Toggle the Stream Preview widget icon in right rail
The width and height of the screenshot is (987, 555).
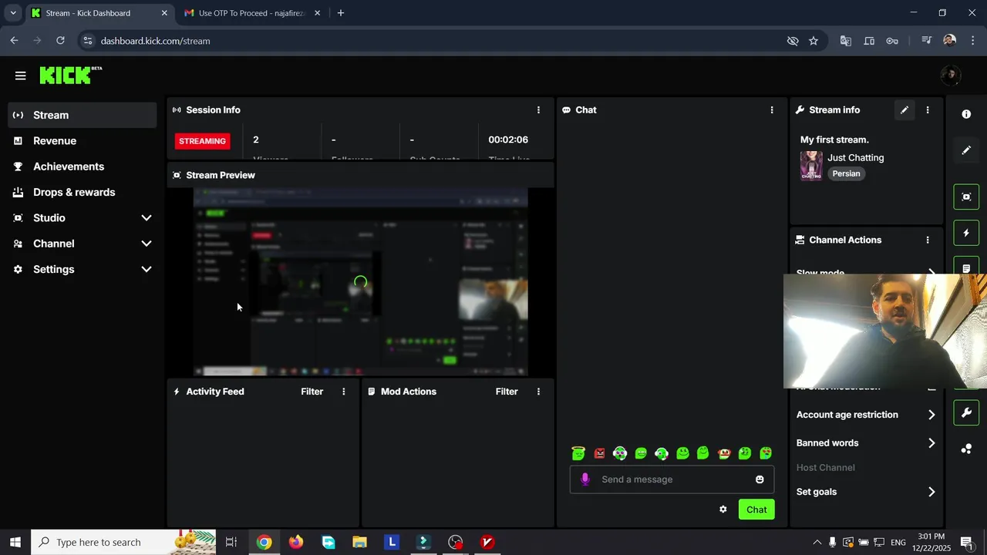(x=966, y=197)
